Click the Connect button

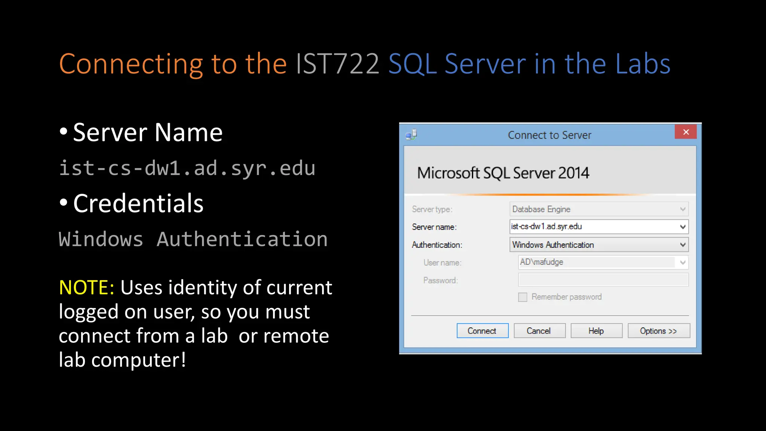(482, 331)
